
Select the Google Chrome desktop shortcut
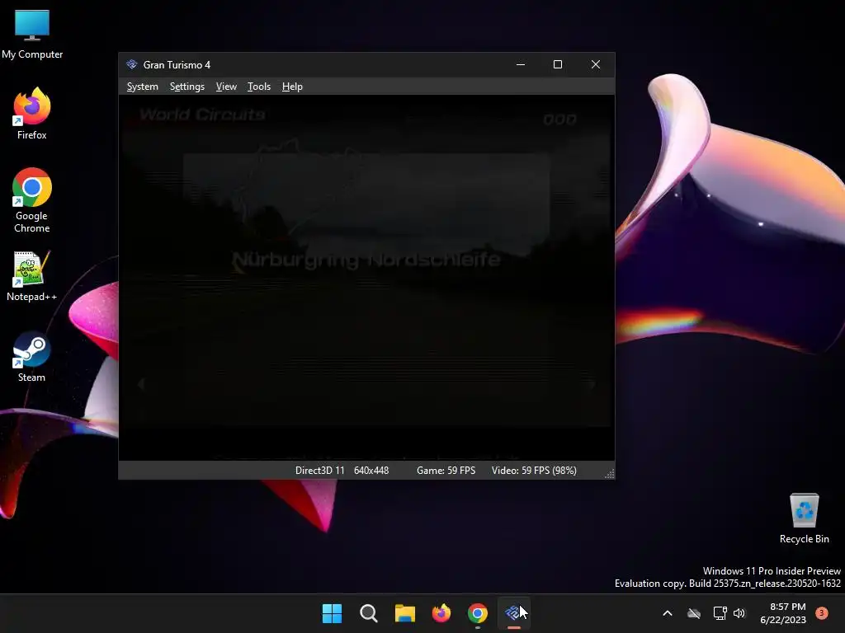click(32, 200)
